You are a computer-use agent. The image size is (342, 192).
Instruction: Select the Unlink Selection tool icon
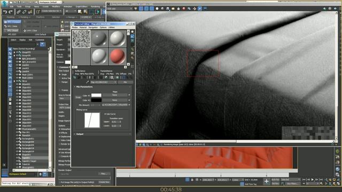coord(24,12)
